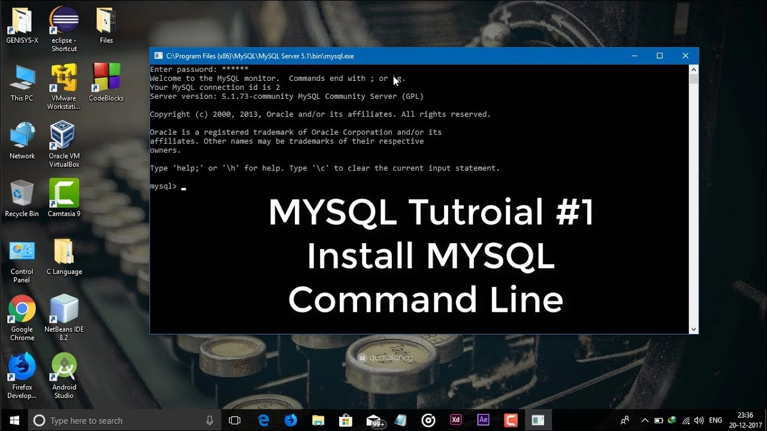Click the mysql.exe title bar system menu icon
767x431 pixels.
click(159, 56)
